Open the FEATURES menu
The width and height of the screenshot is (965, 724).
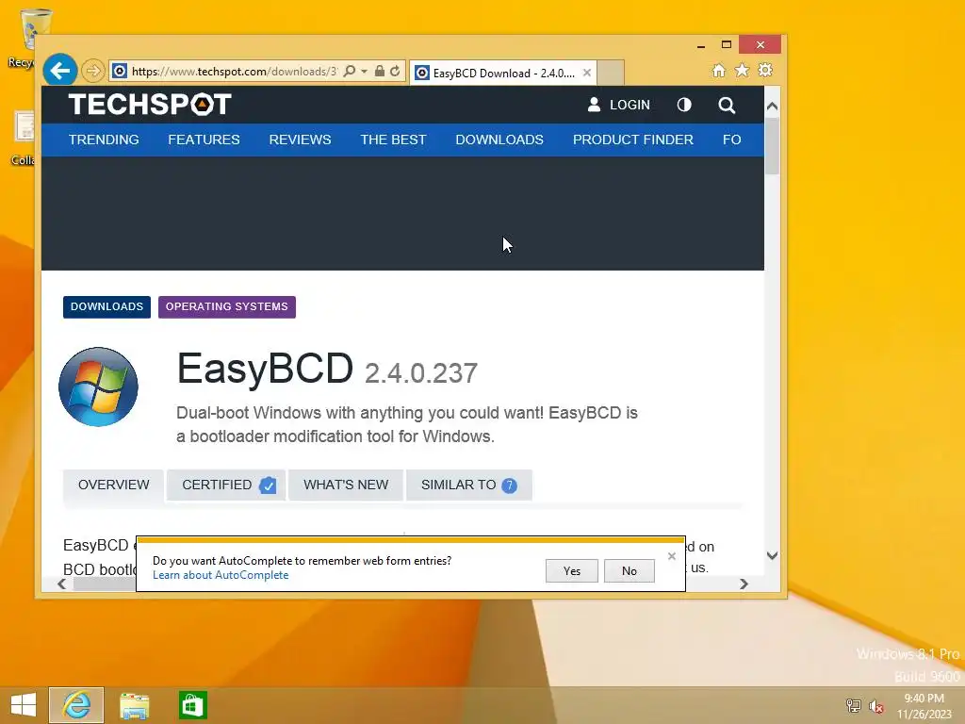[x=204, y=140]
